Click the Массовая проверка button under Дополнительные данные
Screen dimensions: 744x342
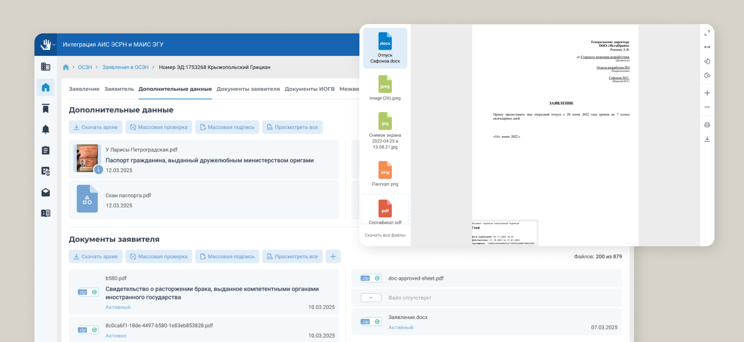tap(159, 127)
